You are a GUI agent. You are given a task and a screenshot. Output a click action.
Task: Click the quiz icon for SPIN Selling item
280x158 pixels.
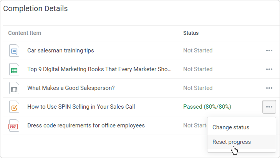pos(14,107)
